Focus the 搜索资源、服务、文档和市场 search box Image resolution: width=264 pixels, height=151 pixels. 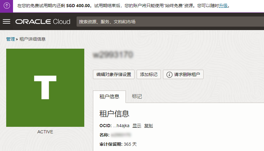click(x=167, y=22)
